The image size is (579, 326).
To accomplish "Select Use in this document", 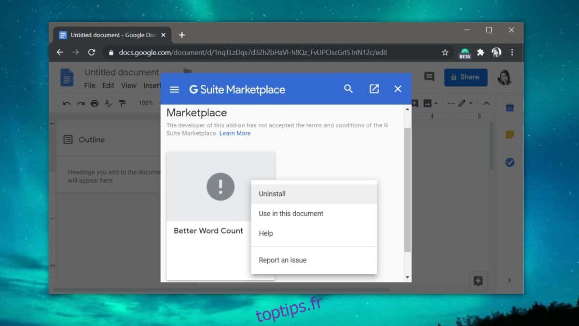I will coord(314,214).
